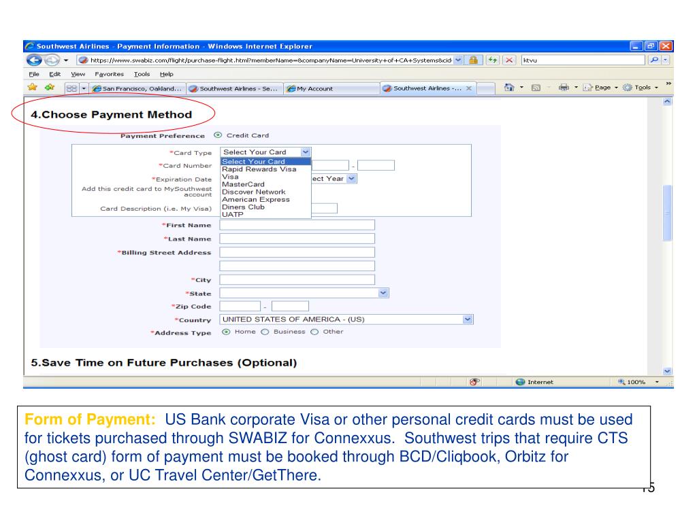Click the Internet Explorer title bar icon
697x522 pixels.
click(x=30, y=46)
